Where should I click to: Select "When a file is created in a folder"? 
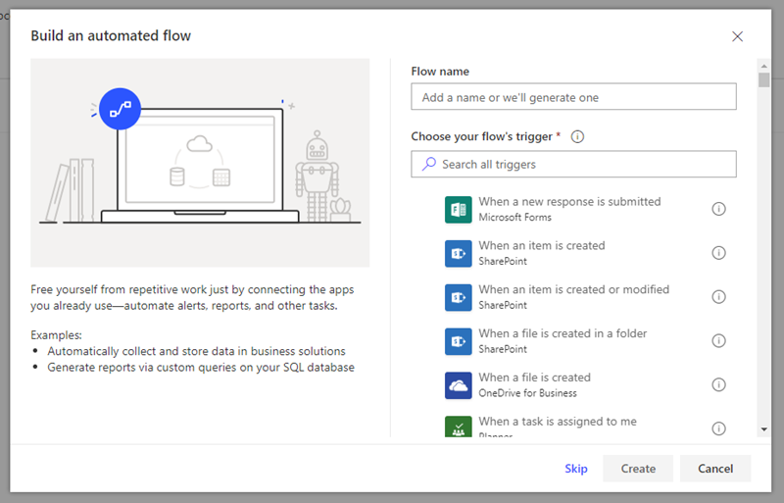tap(563, 334)
